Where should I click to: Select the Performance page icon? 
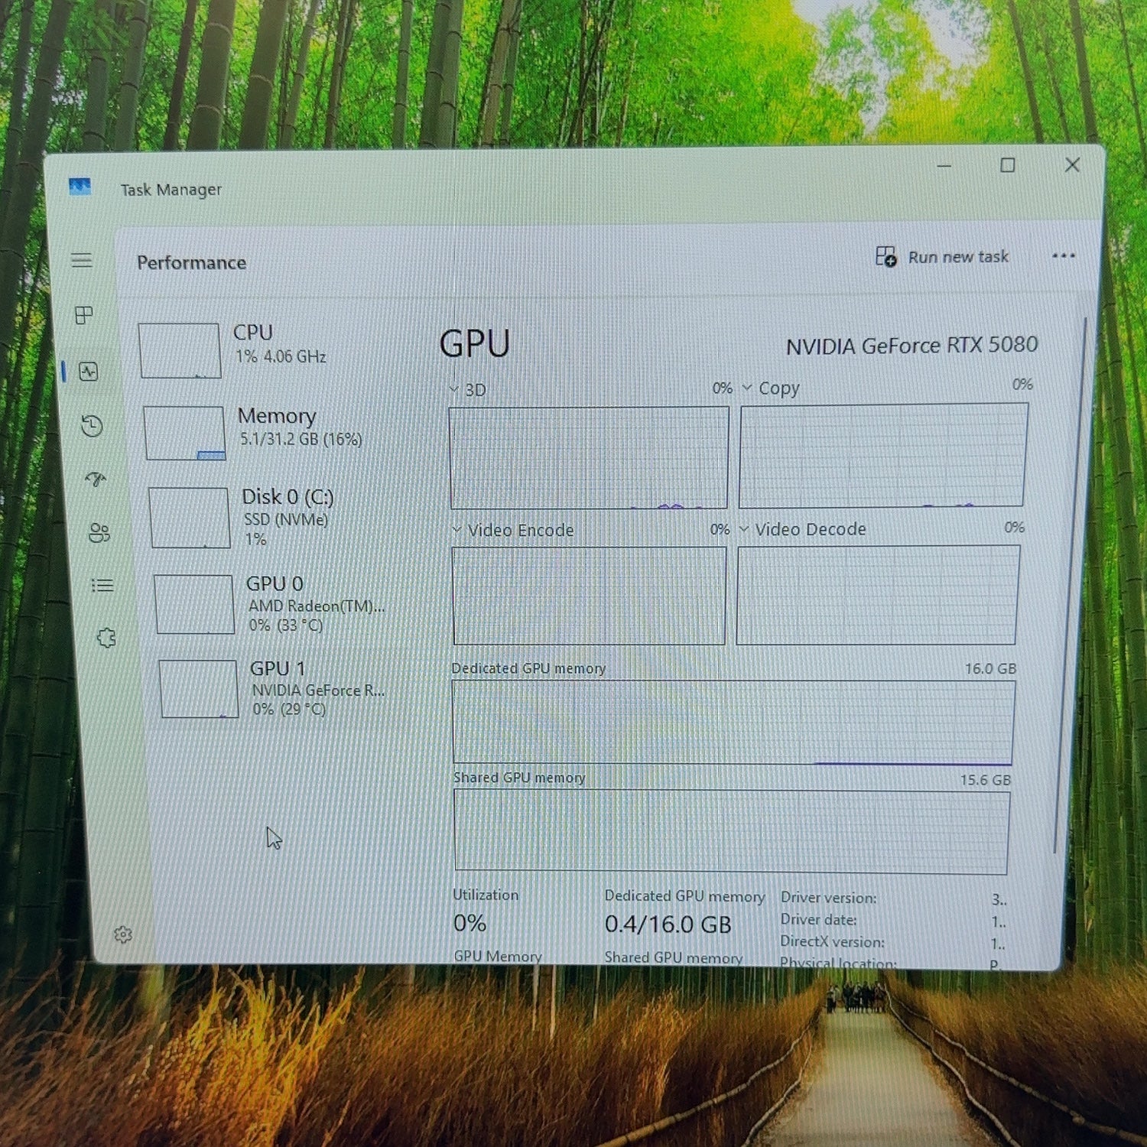[x=89, y=372]
